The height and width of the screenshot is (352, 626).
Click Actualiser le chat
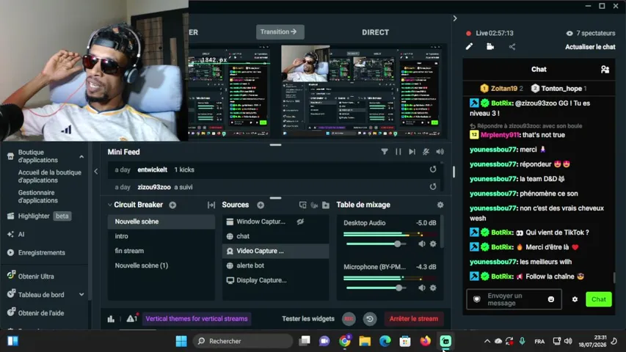click(x=590, y=47)
